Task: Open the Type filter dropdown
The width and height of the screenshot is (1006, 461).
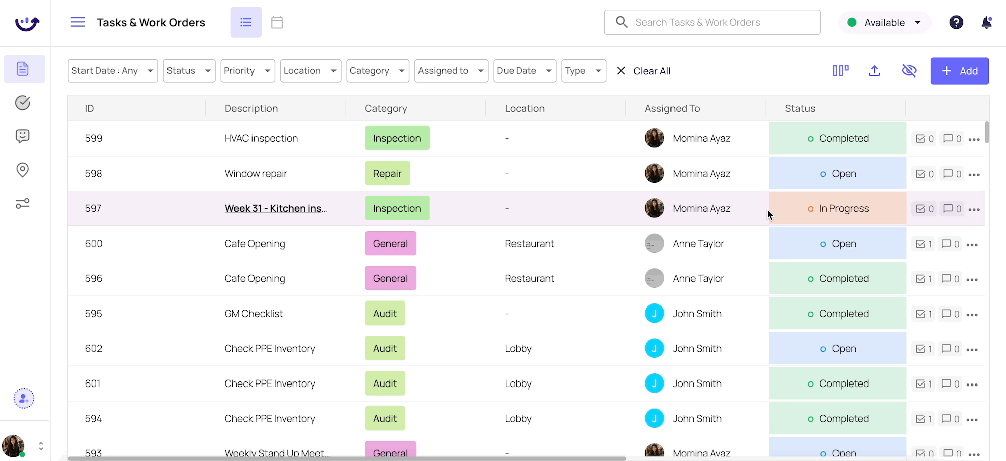Action: (583, 71)
